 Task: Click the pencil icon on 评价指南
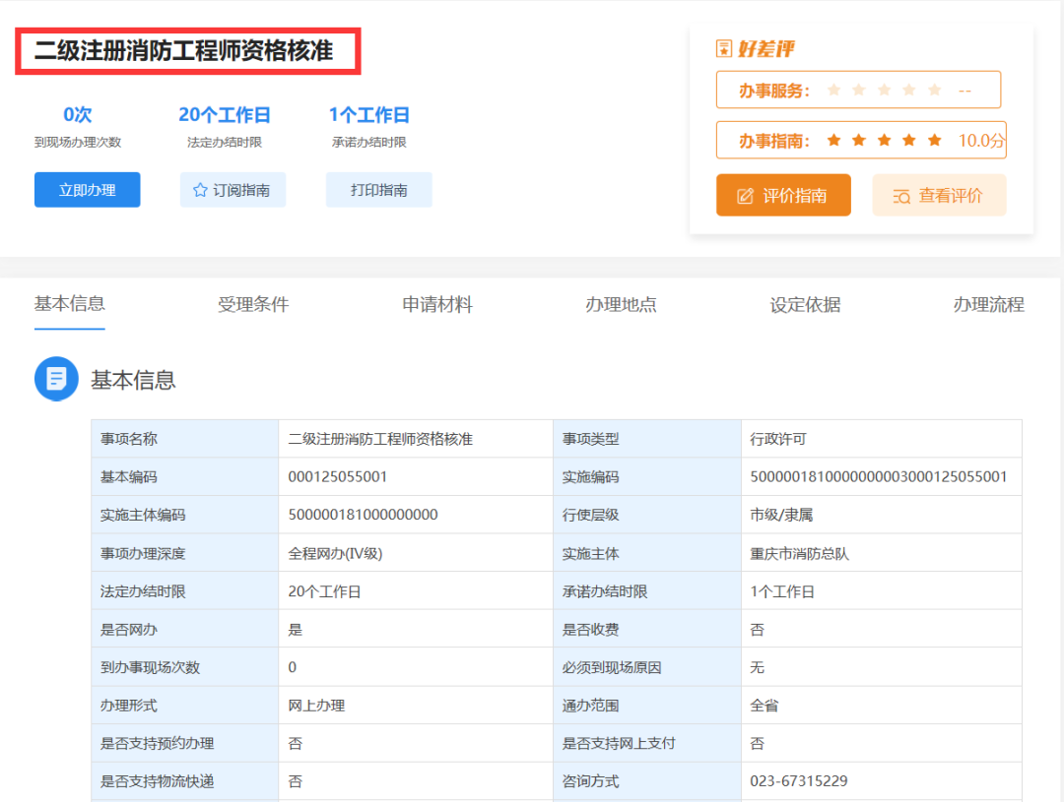[745, 196]
